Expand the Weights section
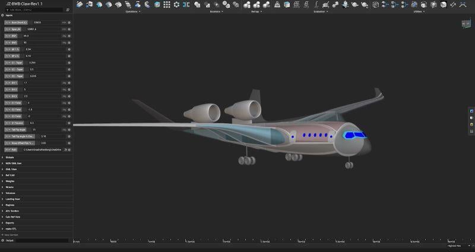 tap(3, 181)
